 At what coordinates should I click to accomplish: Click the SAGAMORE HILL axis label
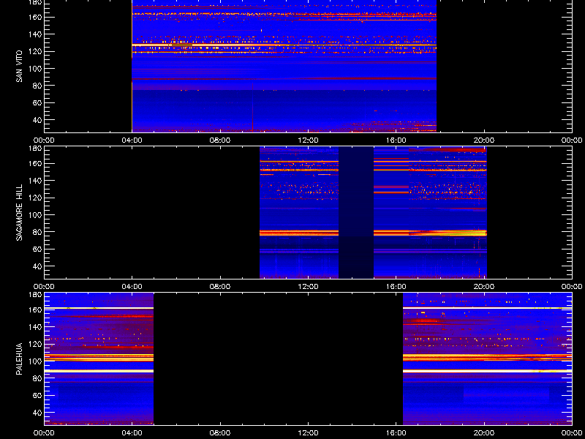(19, 212)
